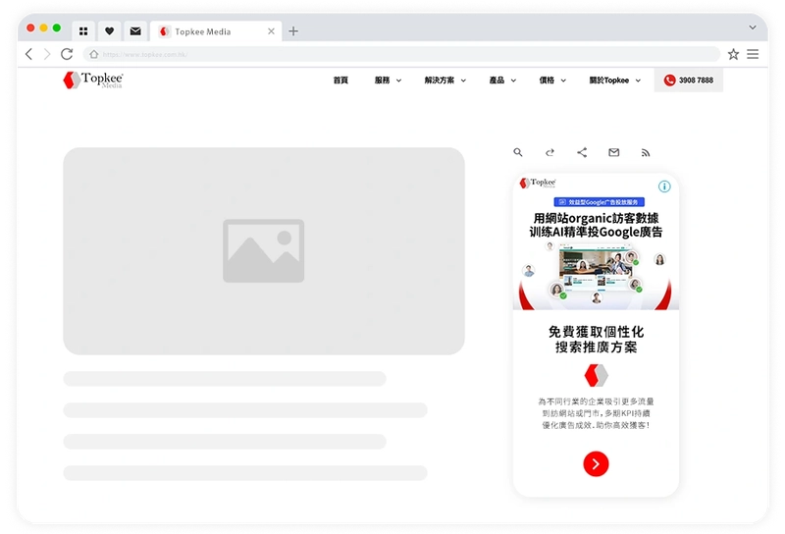
Task: Click the redo/forward arrow icon above ad
Action: pyautogui.click(x=549, y=152)
